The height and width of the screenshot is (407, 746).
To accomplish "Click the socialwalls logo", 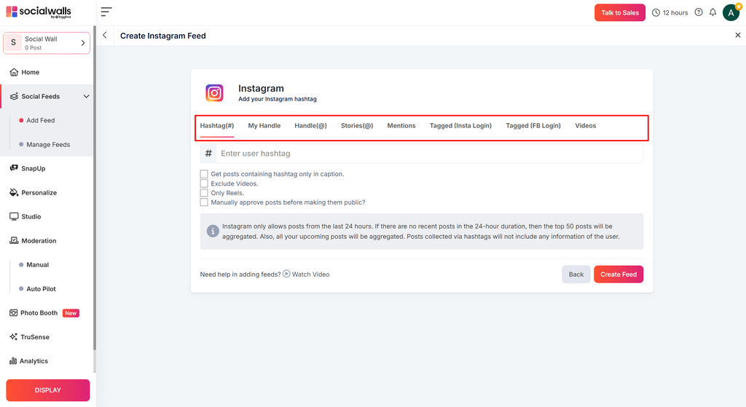I will coord(39,12).
